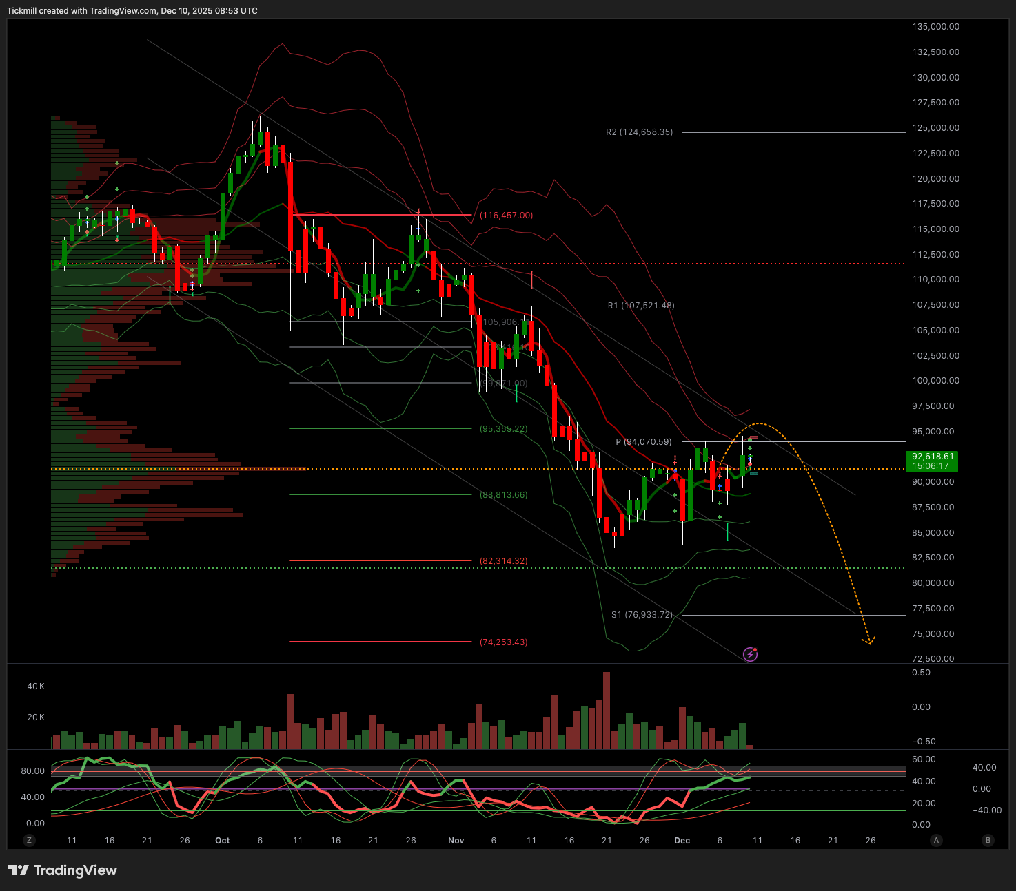This screenshot has height=891, width=1016.
Task: Click the Z timezone button
Action: coord(29,840)
